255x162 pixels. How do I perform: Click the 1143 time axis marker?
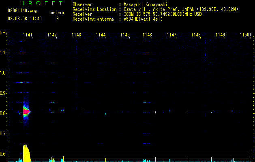tap(77, 35)
